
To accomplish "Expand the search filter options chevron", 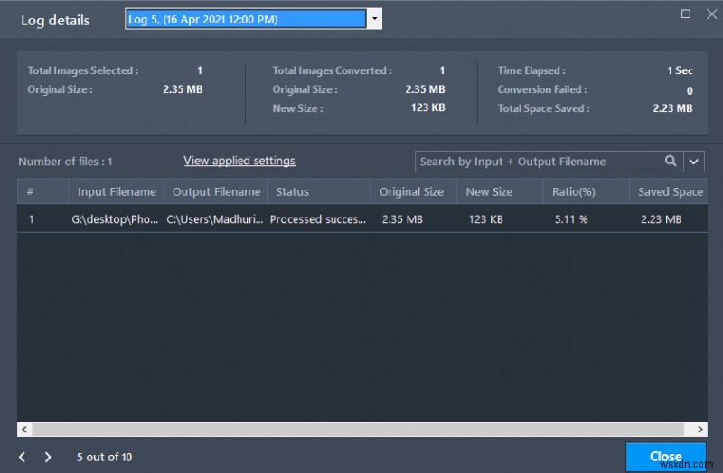I will tap(693, 162).
